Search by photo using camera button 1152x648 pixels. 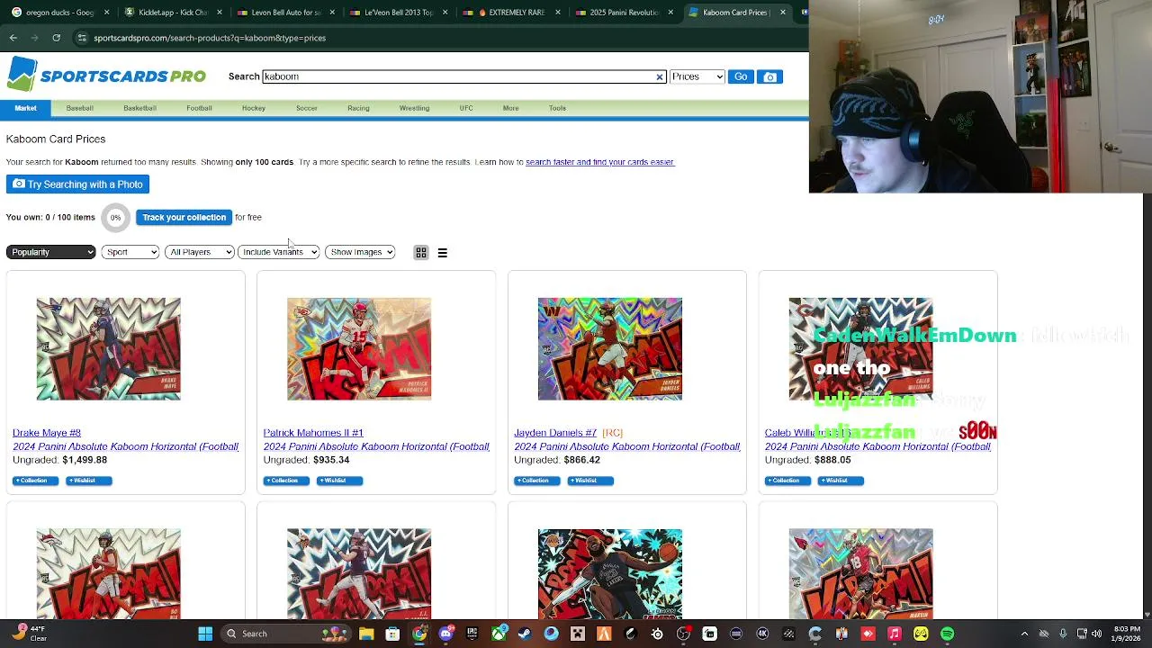click(769, 76)
